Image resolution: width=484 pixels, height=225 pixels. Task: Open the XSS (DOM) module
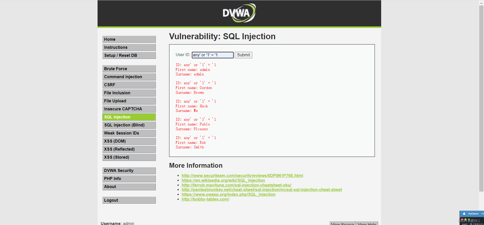[129, 141]
